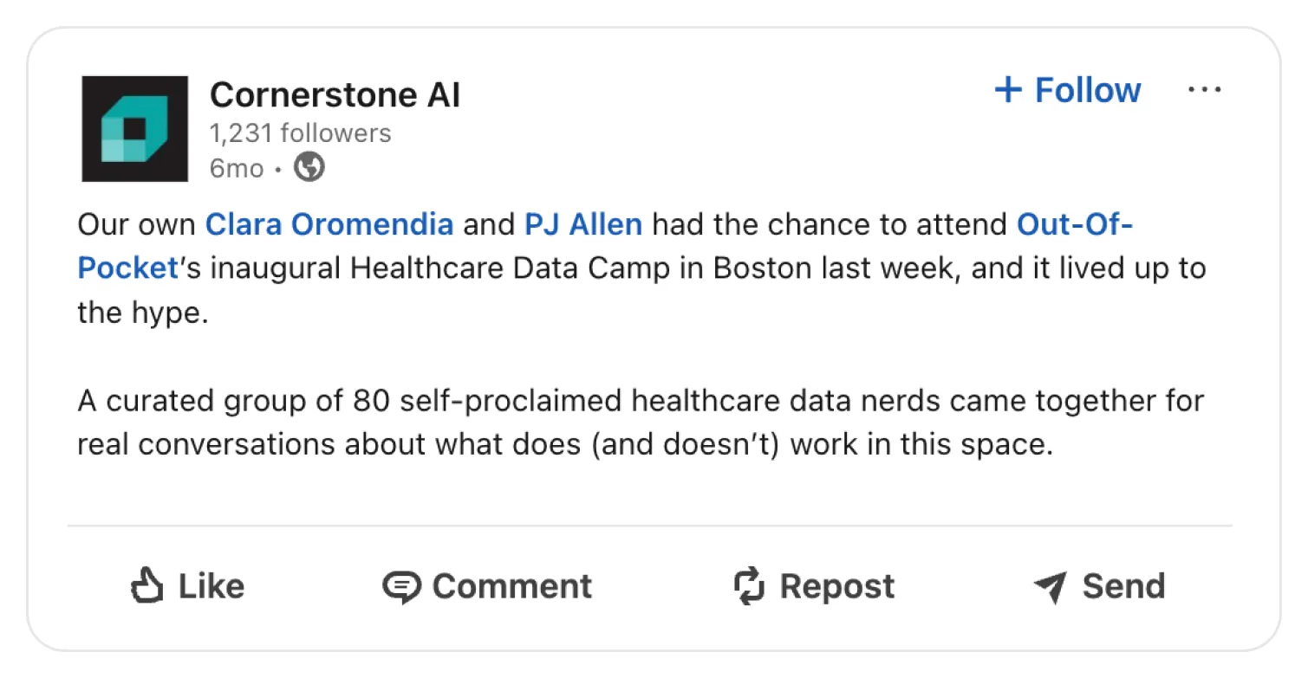1308x678 pixels.
Task: Click the 1,231 followers count
Action: point(299,132)
